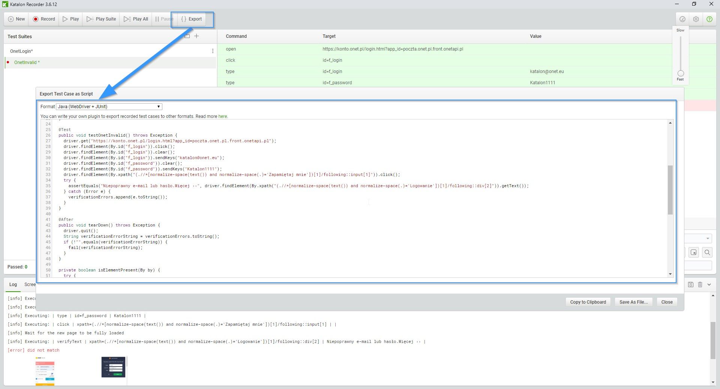Save the log with the floppy disk icon
The height and width of the screenshot is (389, 720).
(691, 285)
